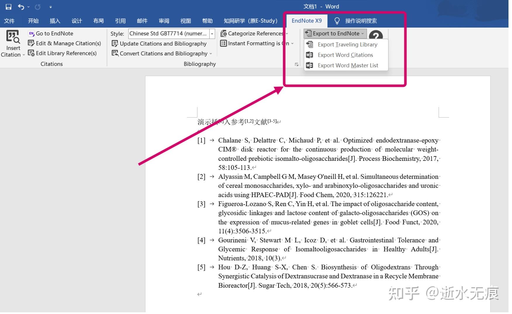Click the Export to EndNote icon

308,33
